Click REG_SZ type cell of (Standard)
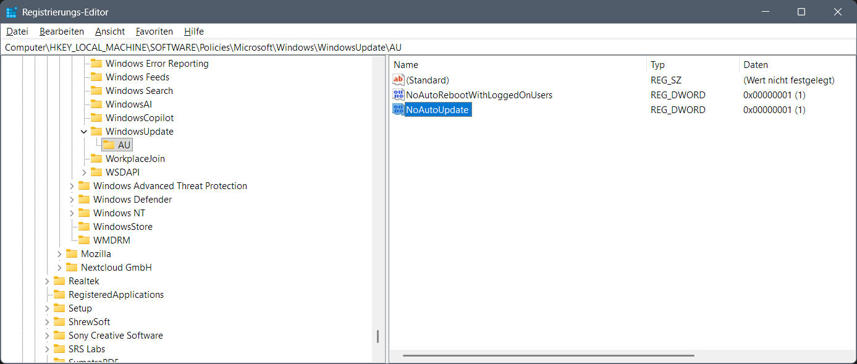The height and width of the screenshot is (364, 857). (x=666, y=80)
